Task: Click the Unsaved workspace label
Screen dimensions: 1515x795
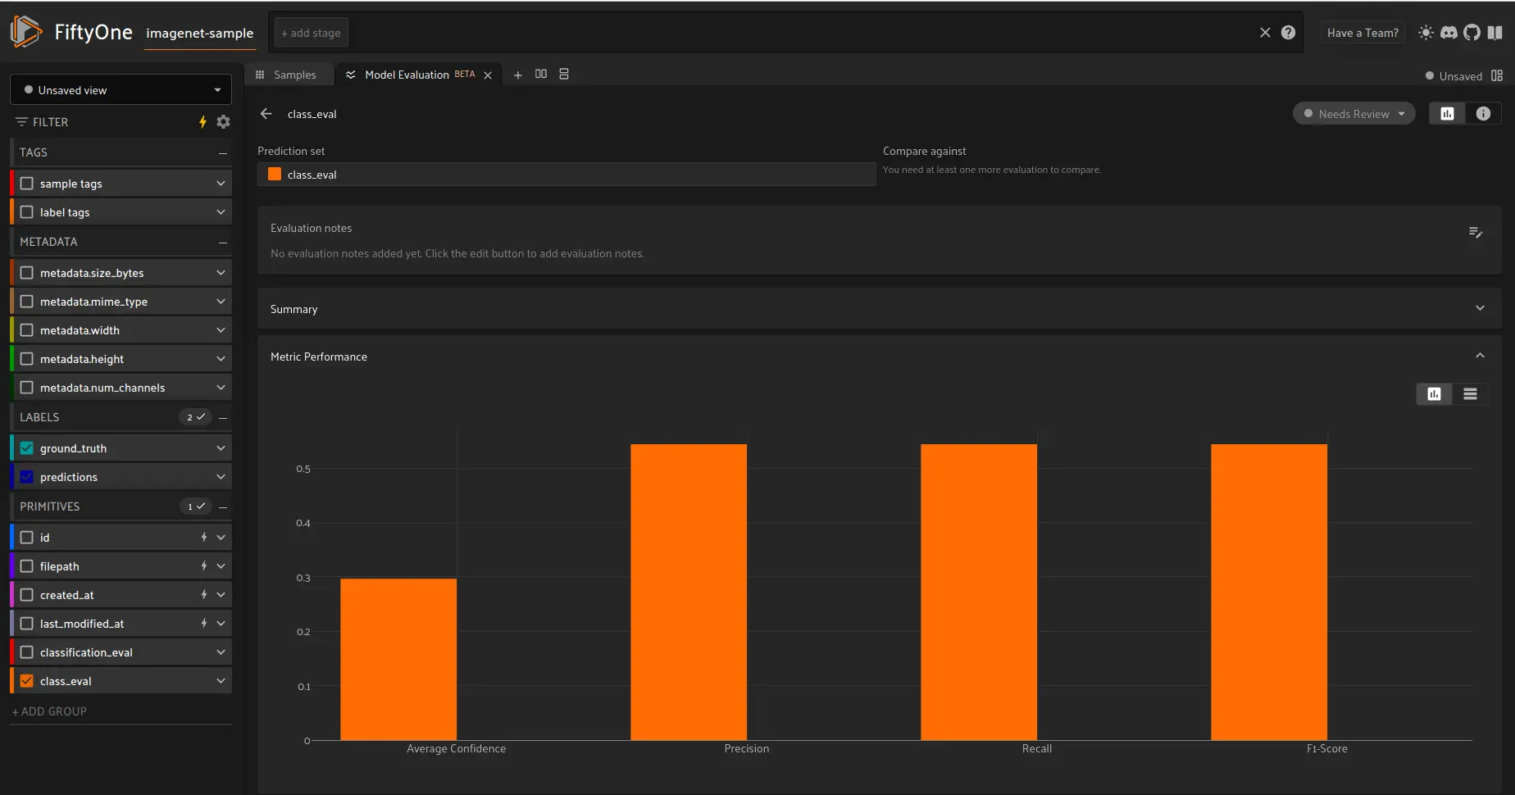Action: point(1460,76)
